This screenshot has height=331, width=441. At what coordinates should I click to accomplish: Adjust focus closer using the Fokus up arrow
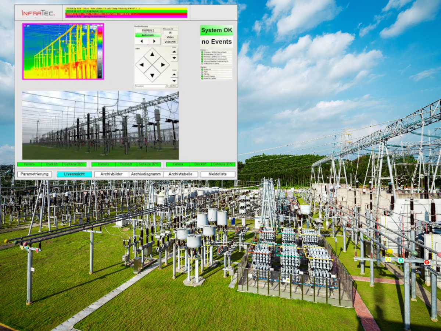[174, 75]
